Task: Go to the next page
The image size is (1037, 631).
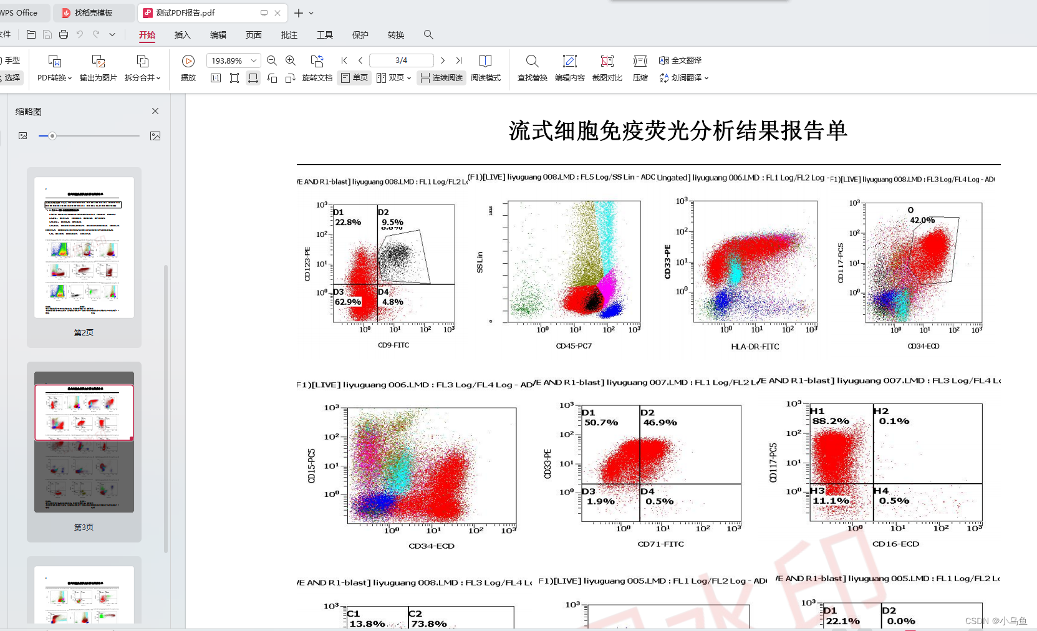Action: pos(443,60)
